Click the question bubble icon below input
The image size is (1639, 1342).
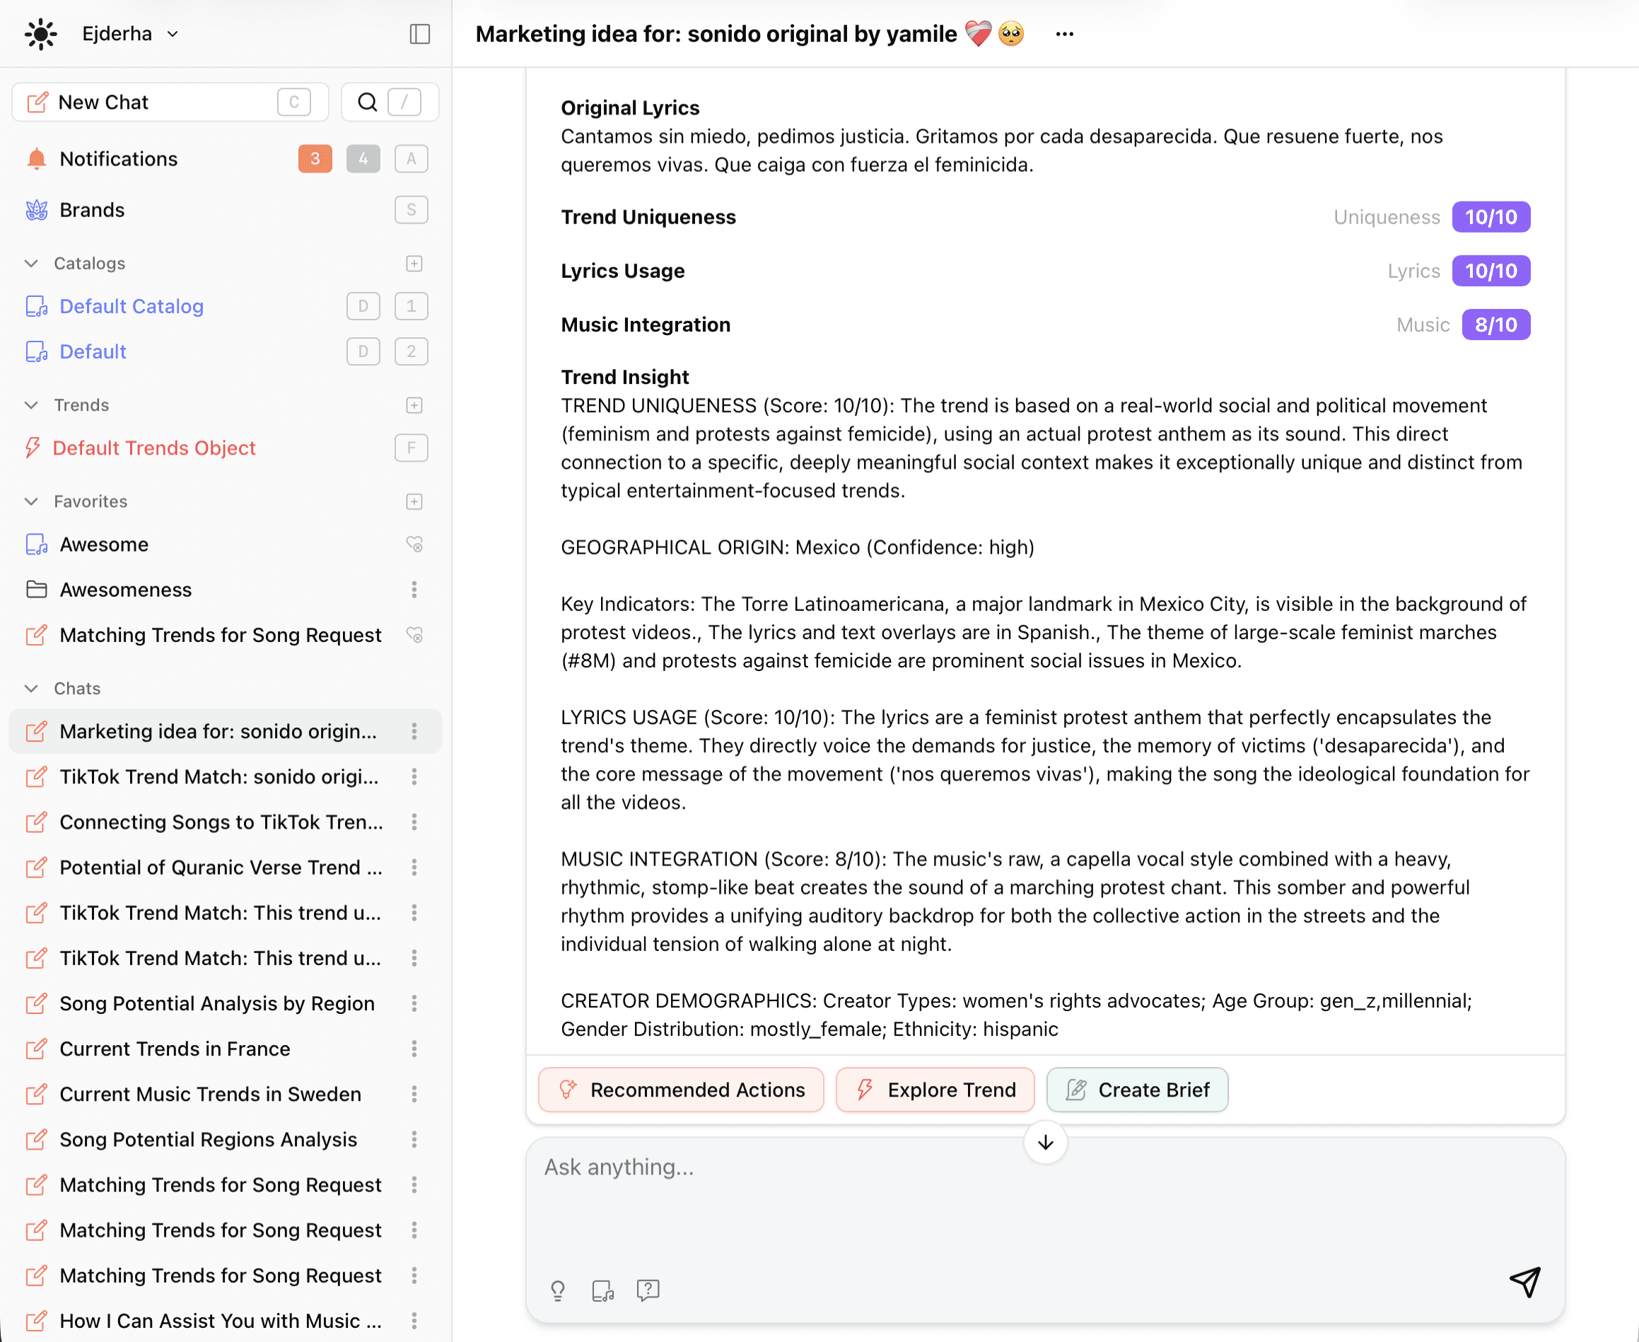tap(648, 1290)
